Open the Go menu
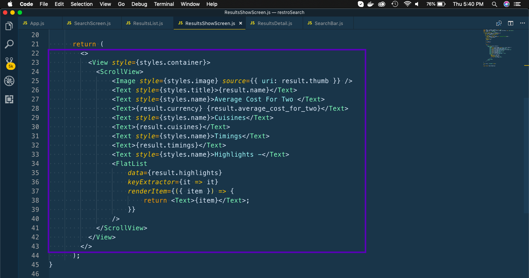 click(121, 4)
